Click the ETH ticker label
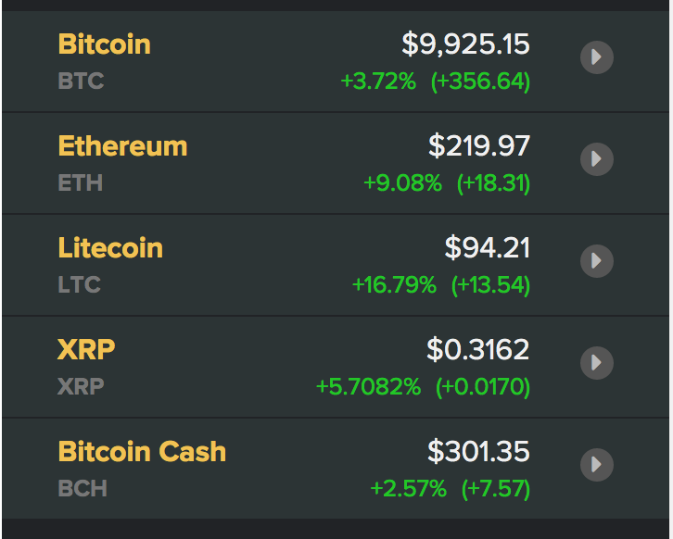673x539 pixels. pyautogui.click(x=81, y=182)
